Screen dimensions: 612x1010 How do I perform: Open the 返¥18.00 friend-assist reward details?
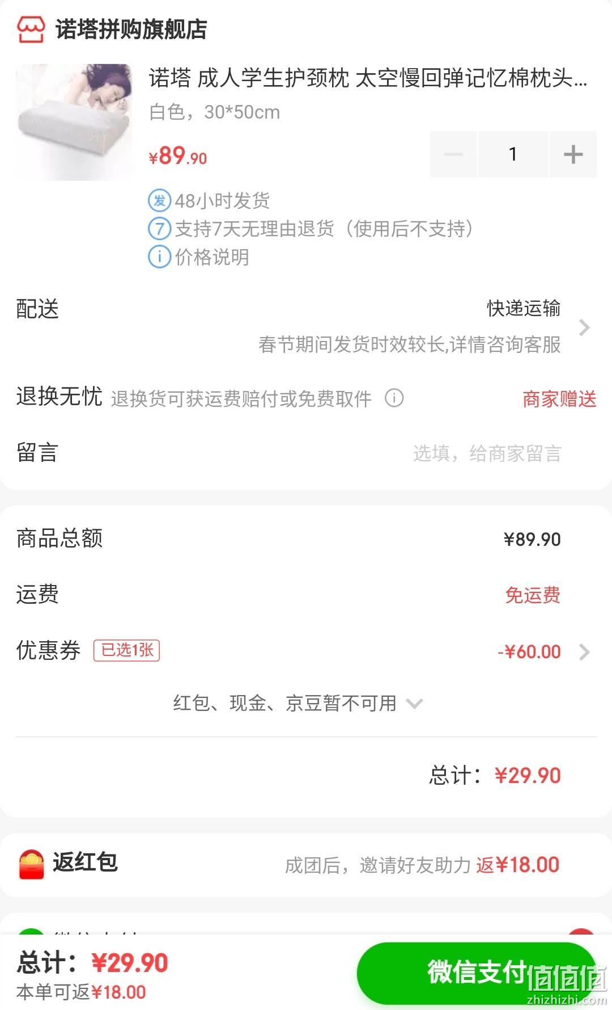point(518,865)
